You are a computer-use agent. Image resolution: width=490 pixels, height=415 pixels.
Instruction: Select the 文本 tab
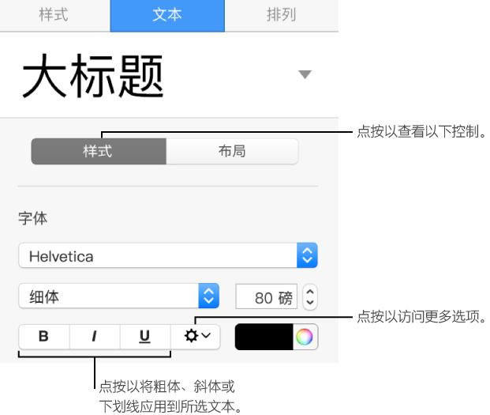pos(166,15)
